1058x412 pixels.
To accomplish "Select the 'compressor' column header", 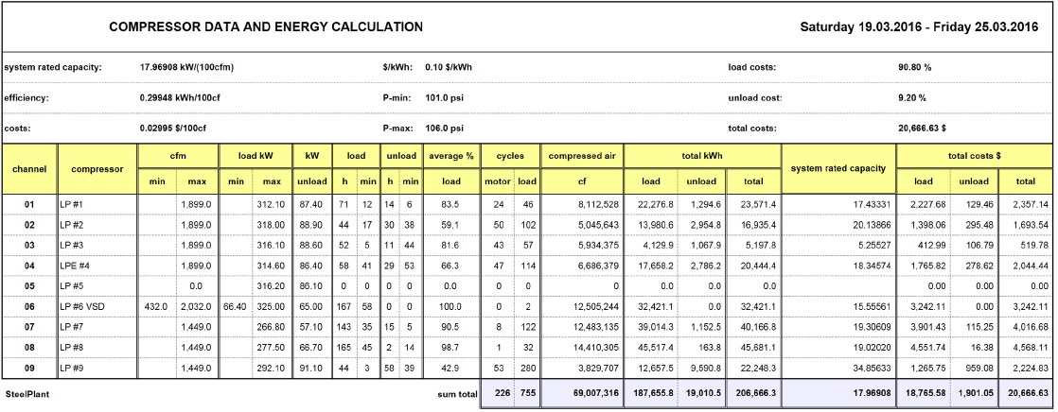I will click(x=97, y=168).
